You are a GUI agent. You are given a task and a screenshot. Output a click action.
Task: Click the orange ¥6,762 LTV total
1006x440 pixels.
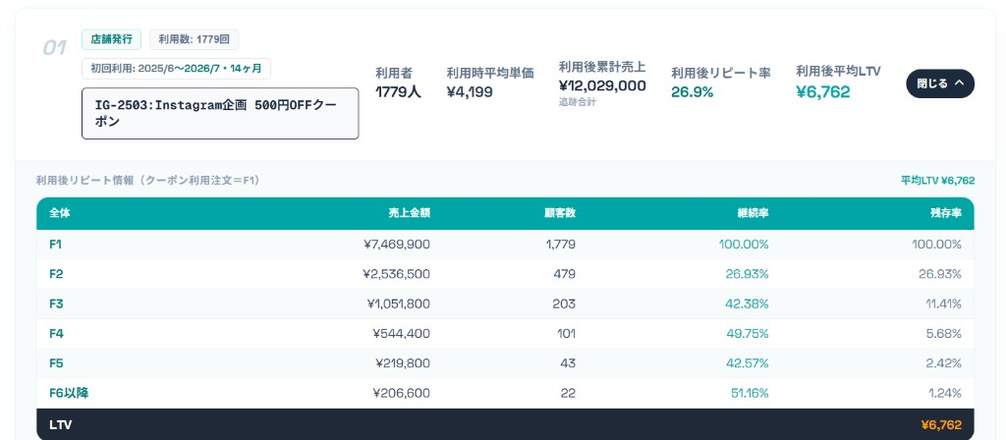coord(941,424)
